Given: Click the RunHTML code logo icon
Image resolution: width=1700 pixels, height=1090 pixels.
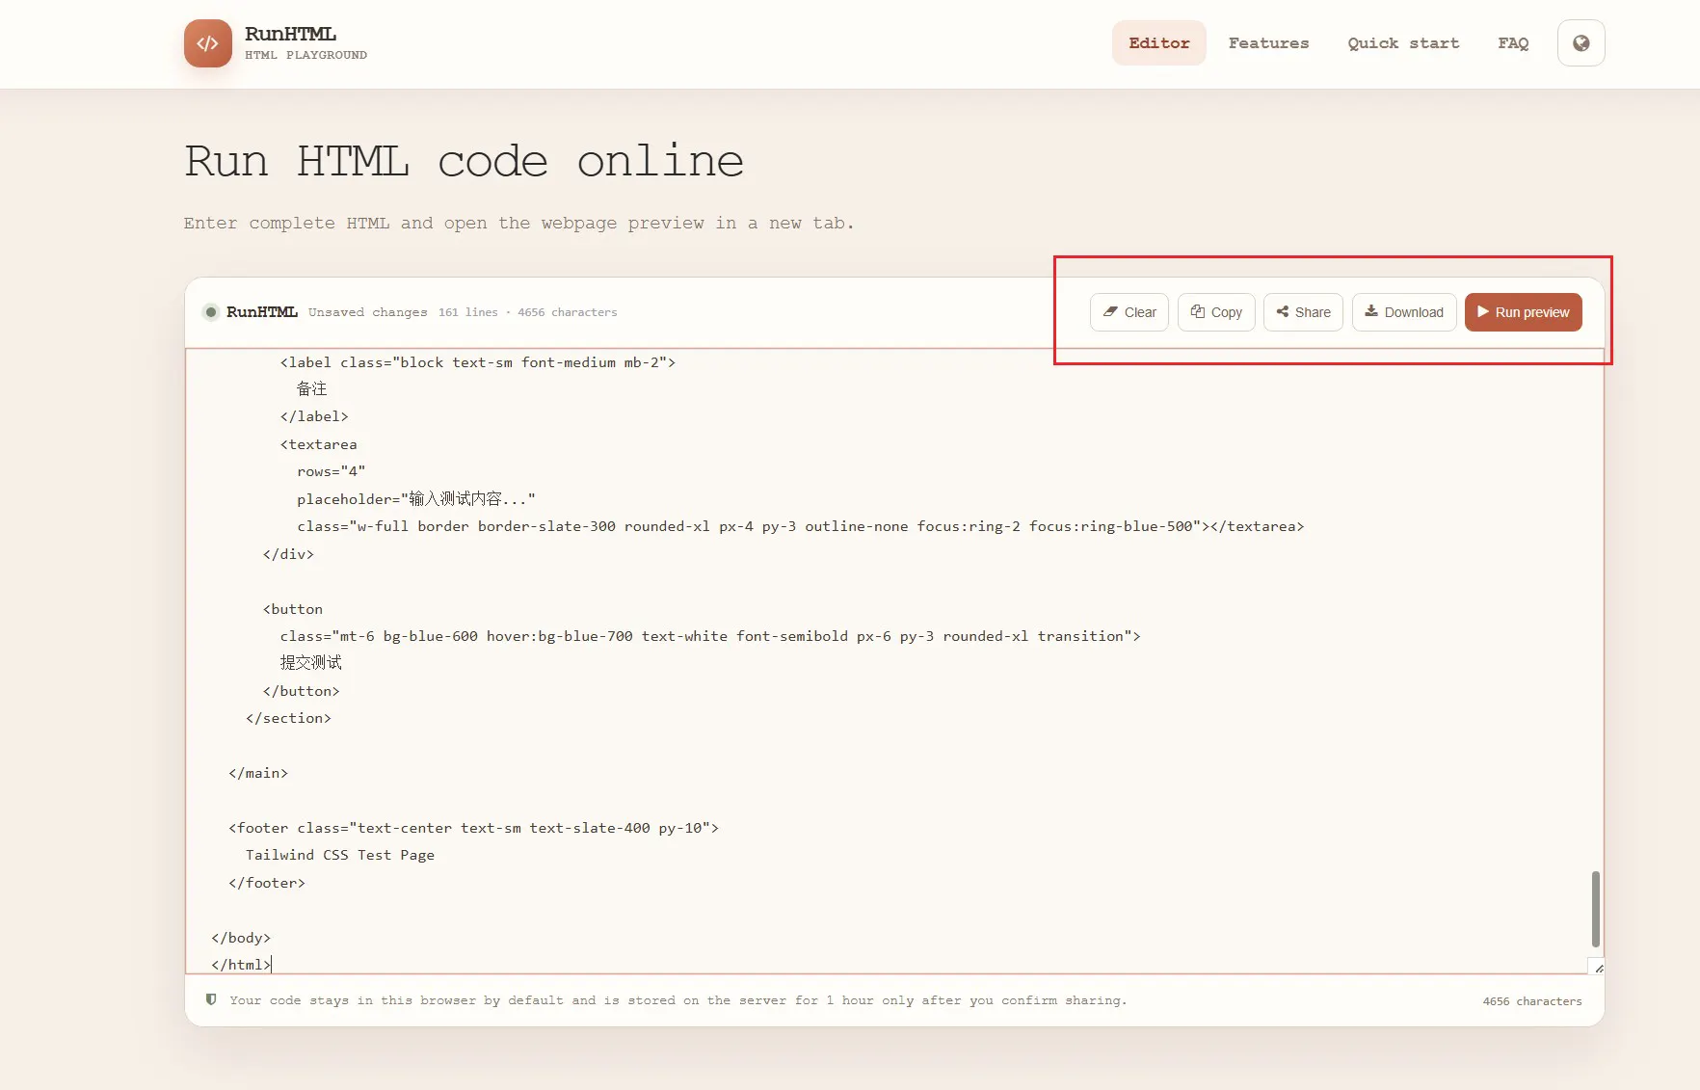Looking at the screenshot, I should pyautogui.click(x=208, y=43).
